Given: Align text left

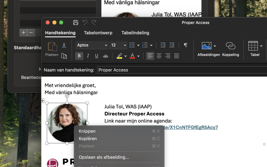Looking at the screenshot, I should 150,56.
